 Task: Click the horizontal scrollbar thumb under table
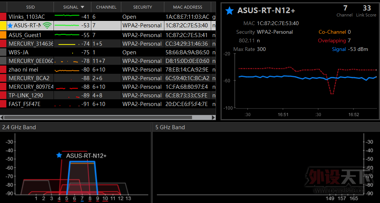(98, 117)
